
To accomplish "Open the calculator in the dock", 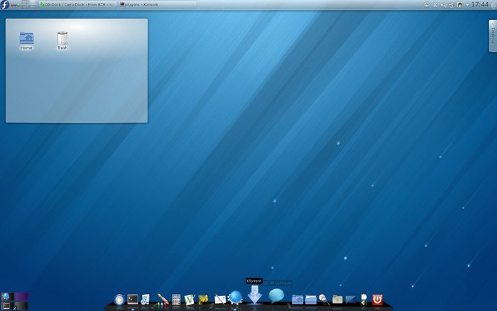I will pos(176,300).
